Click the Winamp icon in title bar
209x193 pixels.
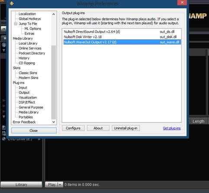[x=12, y=3]
